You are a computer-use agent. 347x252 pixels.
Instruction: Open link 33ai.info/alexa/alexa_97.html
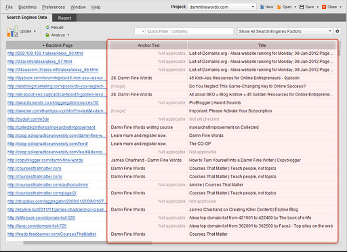coord(40,62)
